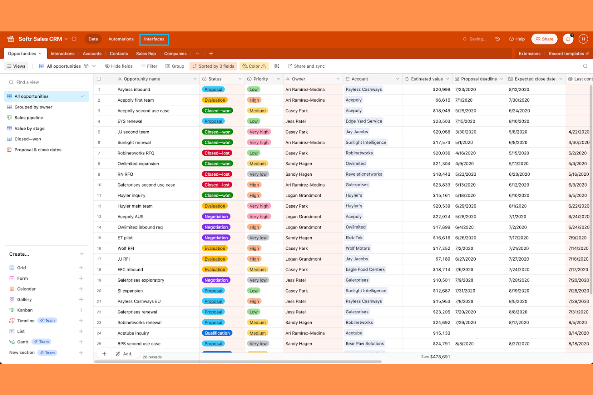
Task: Add a New section with plus
Action: point(81,353)
